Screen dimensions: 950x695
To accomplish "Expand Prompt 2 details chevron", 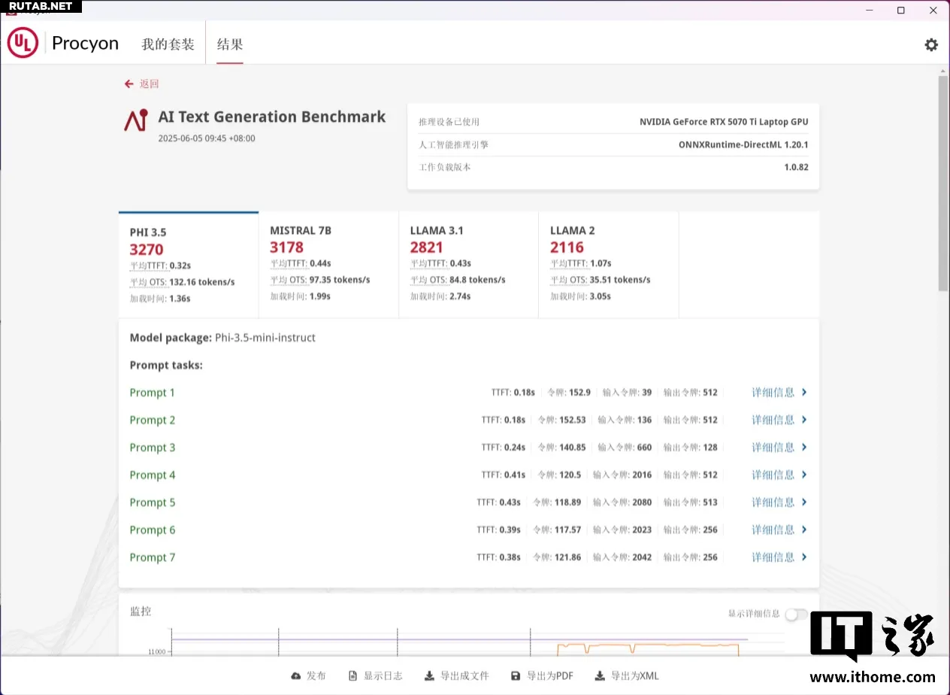I will coord(804,420).
